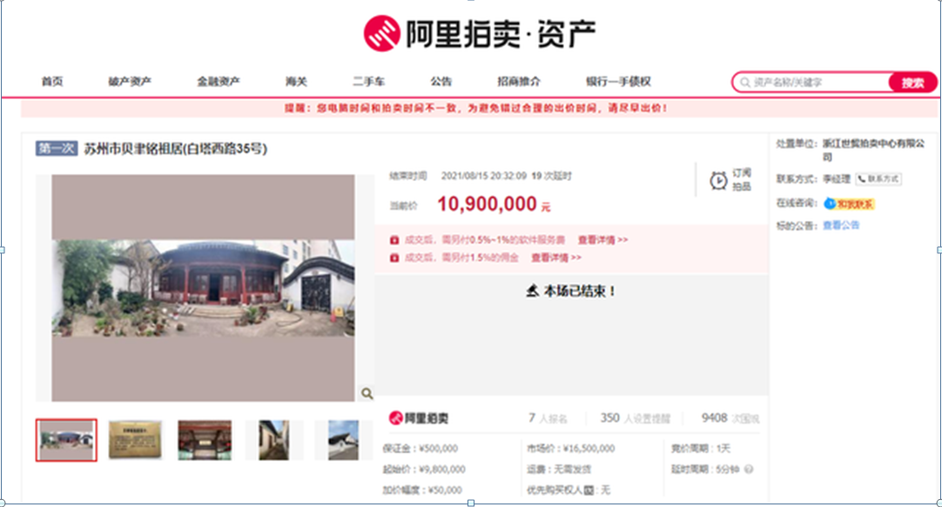Click the 阿里拍卖·资产 logo at top
The height and width of the screenshot is (507, 942).
click(x=479, y=34)
